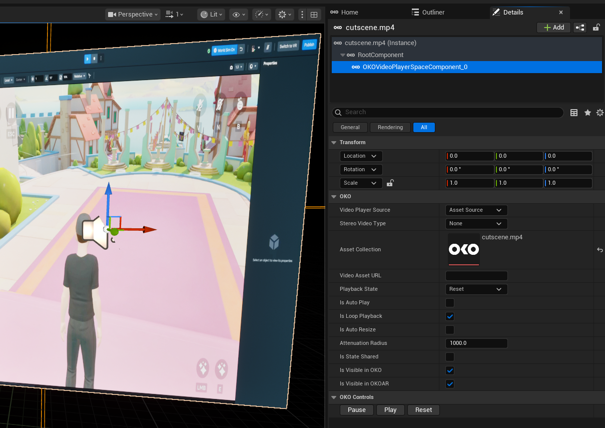This screenshot has width=605, height=428.
Task: Open the Blueprint/Add Script icon next to Add
Action: 579,28
